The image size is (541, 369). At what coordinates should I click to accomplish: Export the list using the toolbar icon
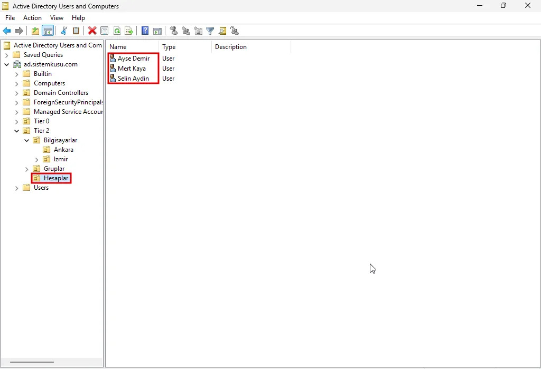(129, 31)
